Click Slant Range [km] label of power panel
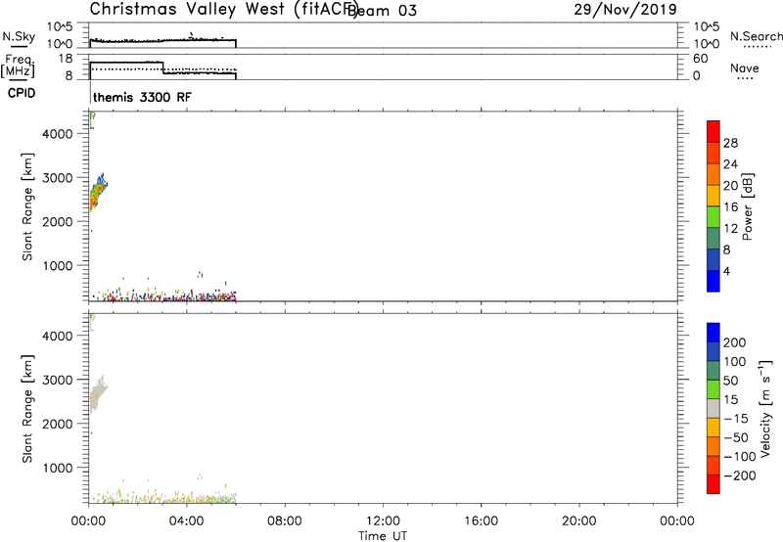The image size is (783, 542). click(x=27, y=206)
